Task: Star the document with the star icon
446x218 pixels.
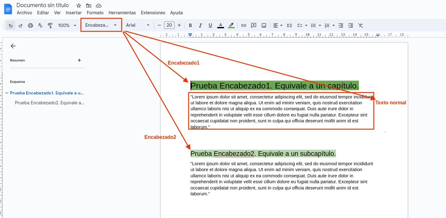Action: coord(79,6)
